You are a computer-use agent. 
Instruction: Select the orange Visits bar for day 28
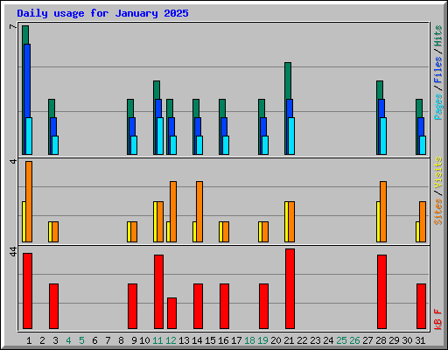pyautogui.click(x=383, y=212)
